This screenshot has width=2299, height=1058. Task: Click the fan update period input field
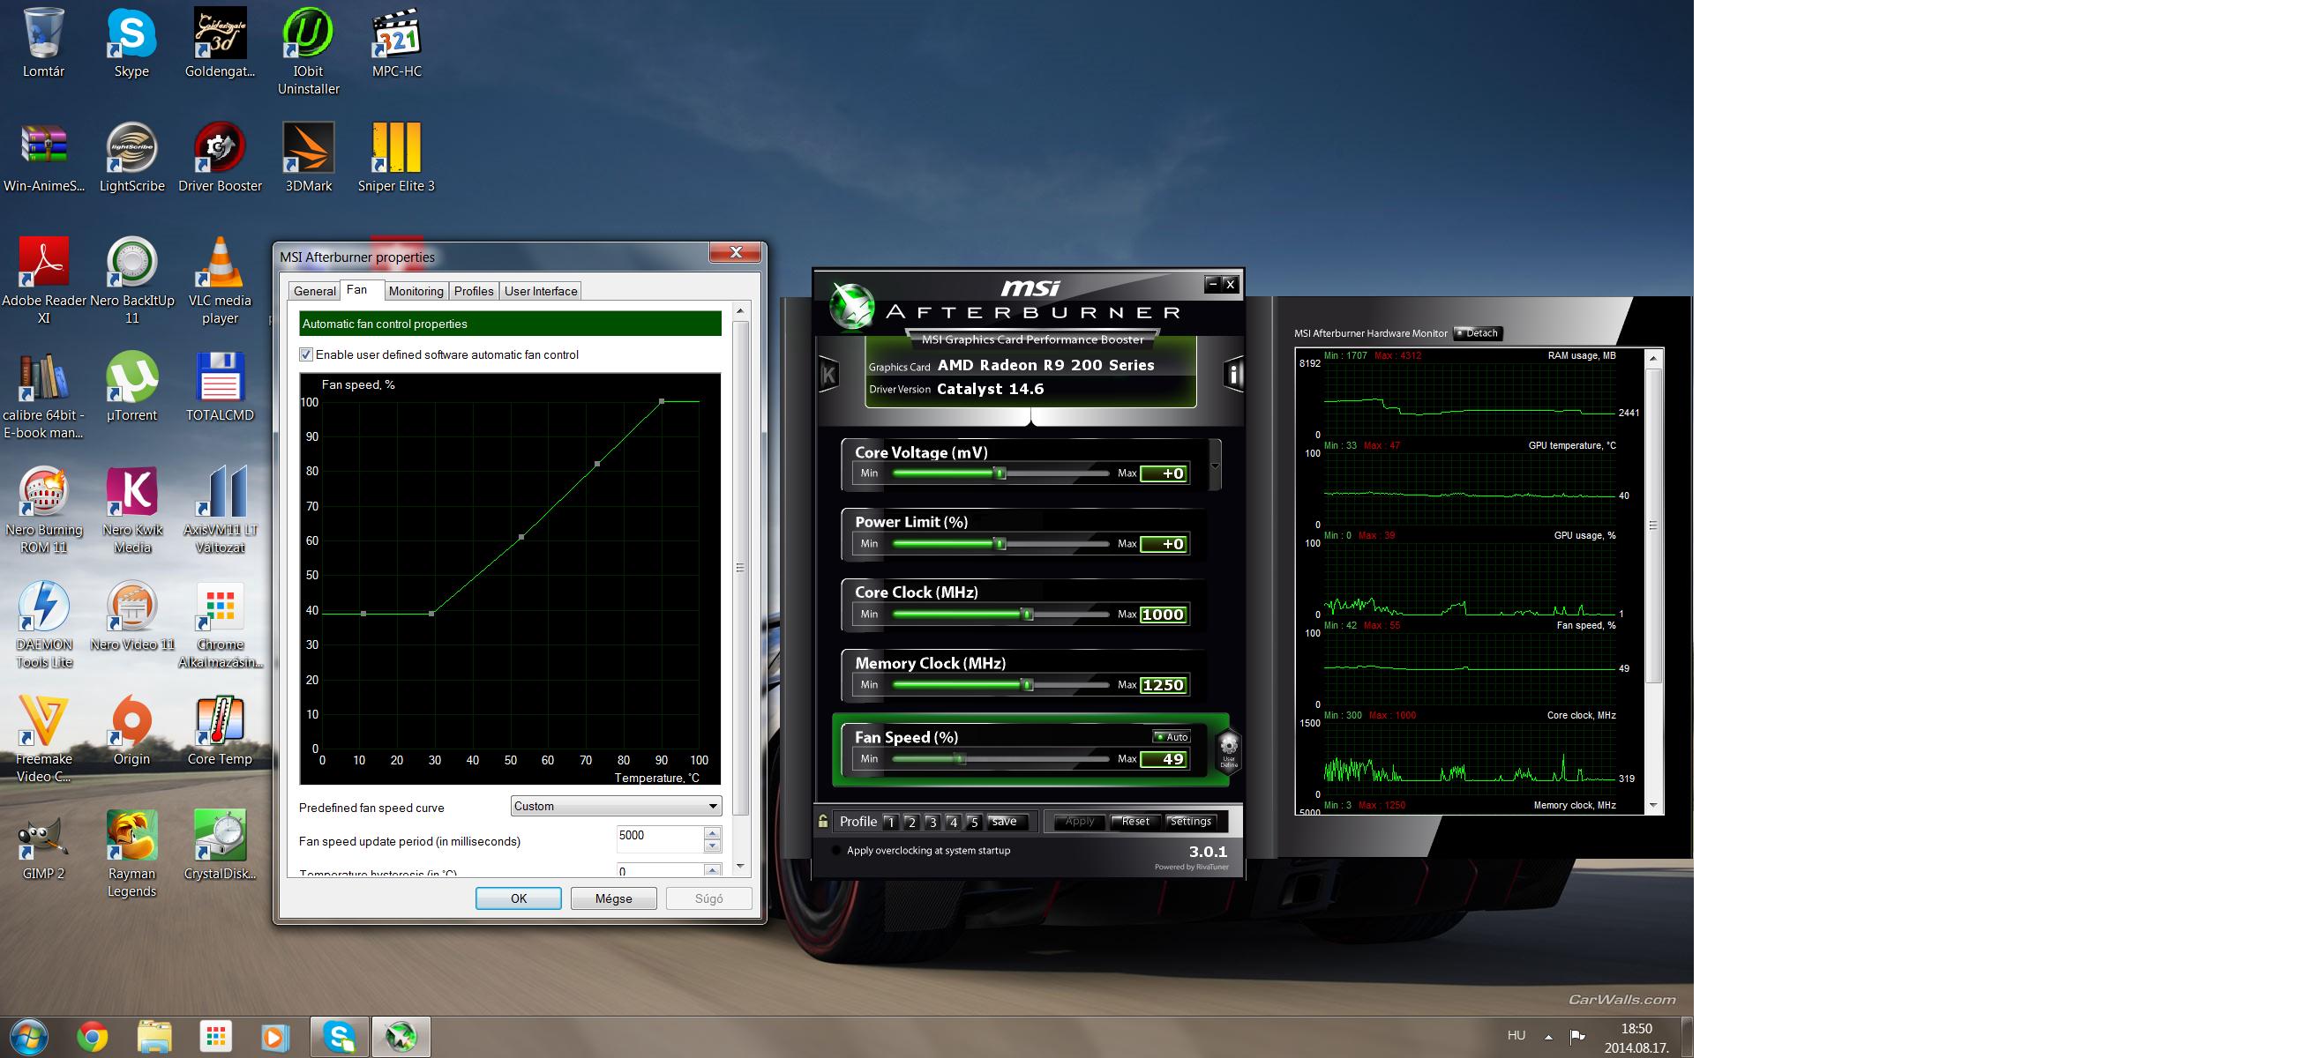[x=660, y=838]
